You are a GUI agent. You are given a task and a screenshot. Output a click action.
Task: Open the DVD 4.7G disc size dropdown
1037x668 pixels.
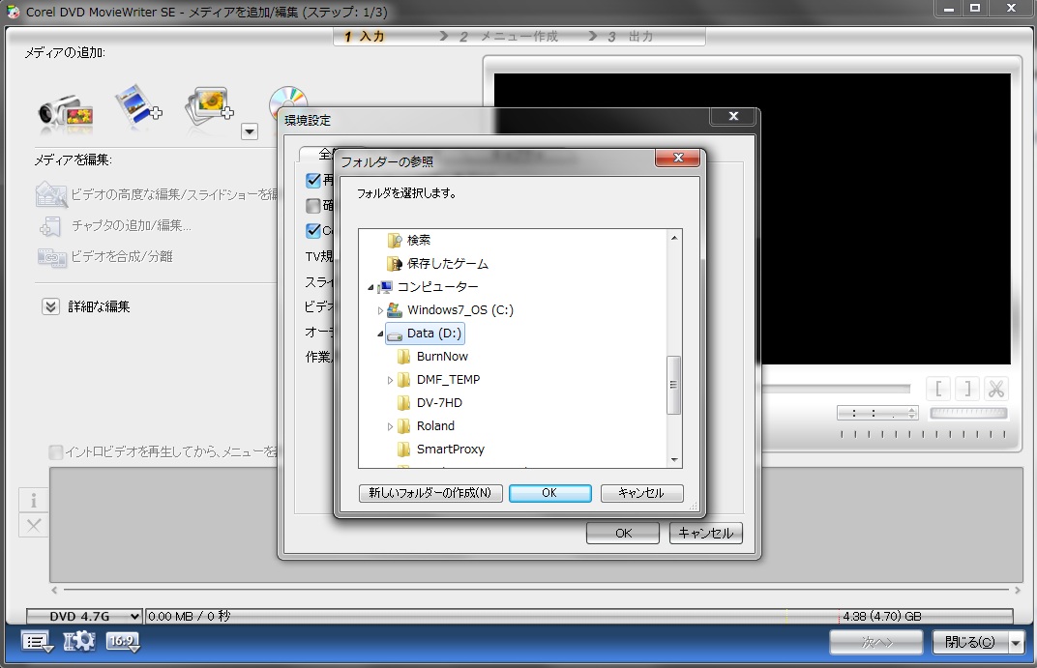[x=84, y=617]
